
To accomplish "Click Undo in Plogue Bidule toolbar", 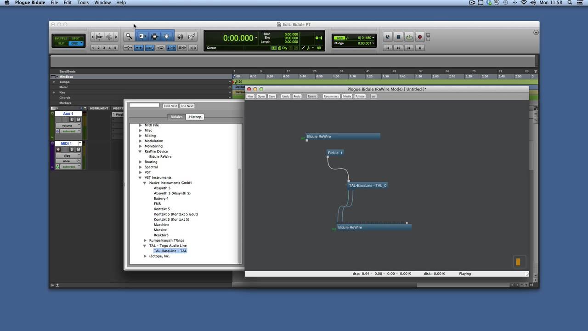I will (x=286, y=97).
